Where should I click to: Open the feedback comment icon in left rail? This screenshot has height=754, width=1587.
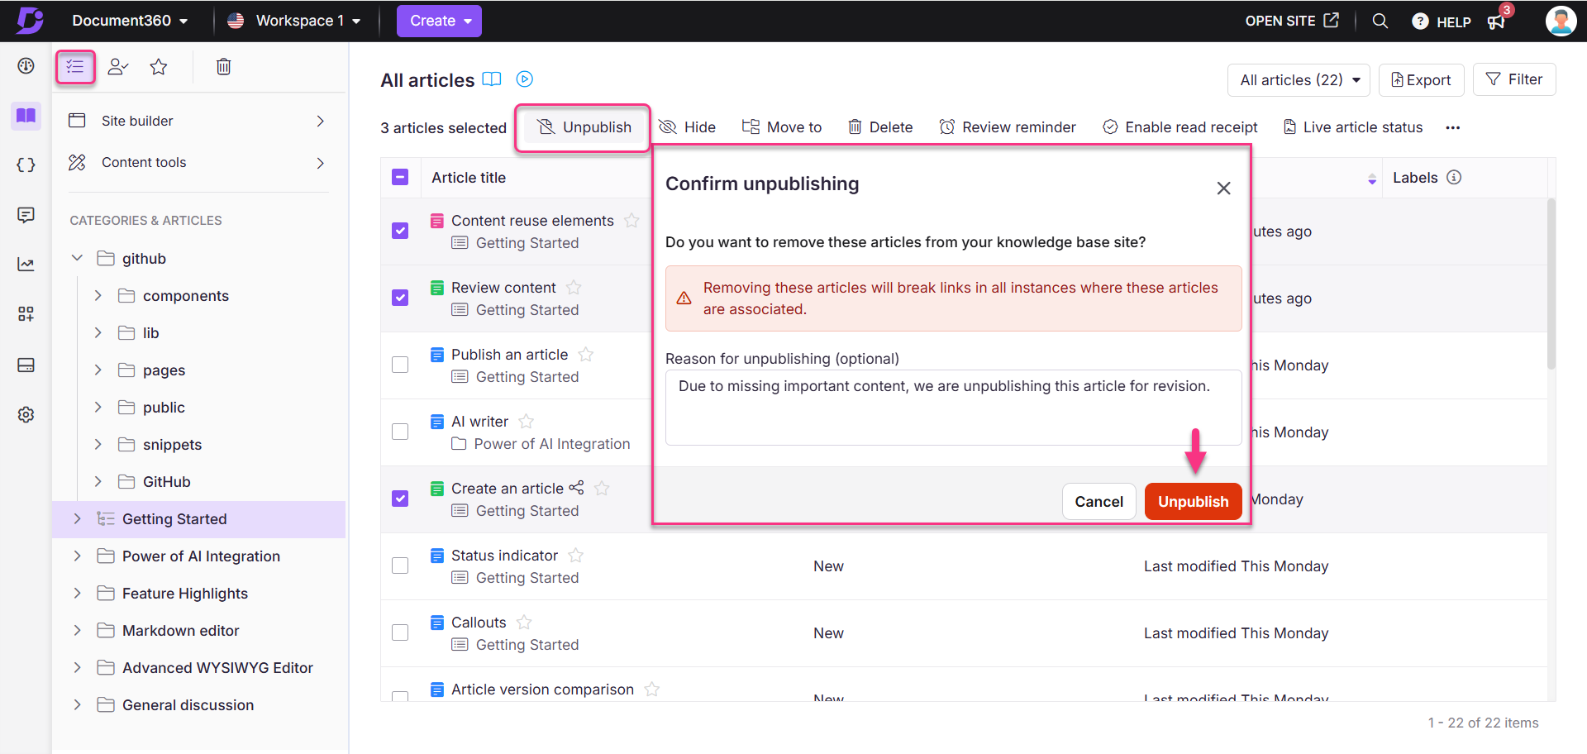26,215
